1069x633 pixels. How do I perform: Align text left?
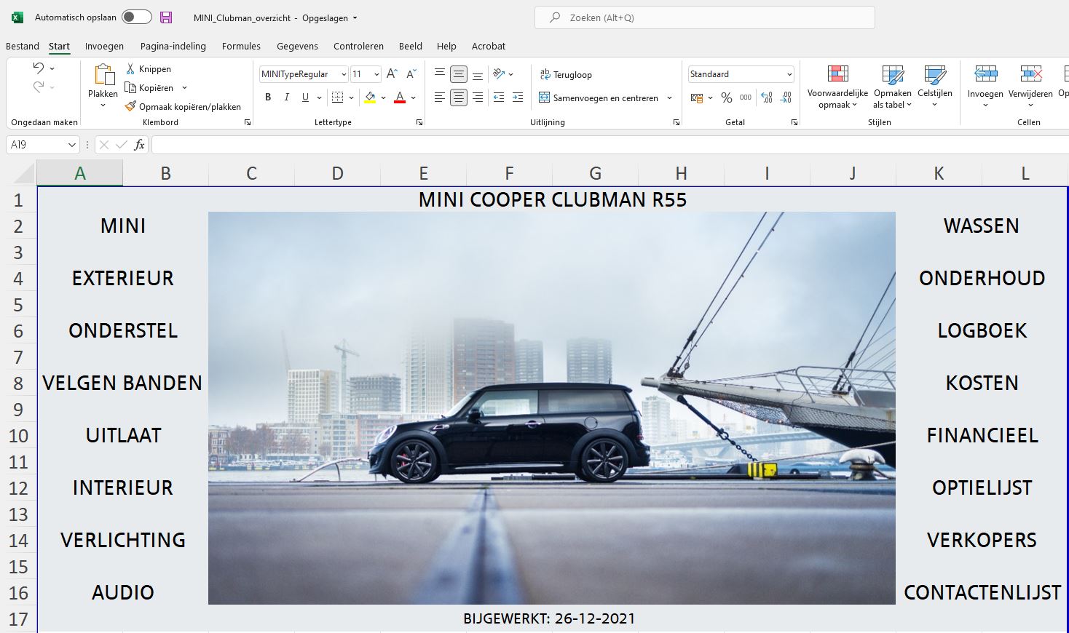[439, 97]
